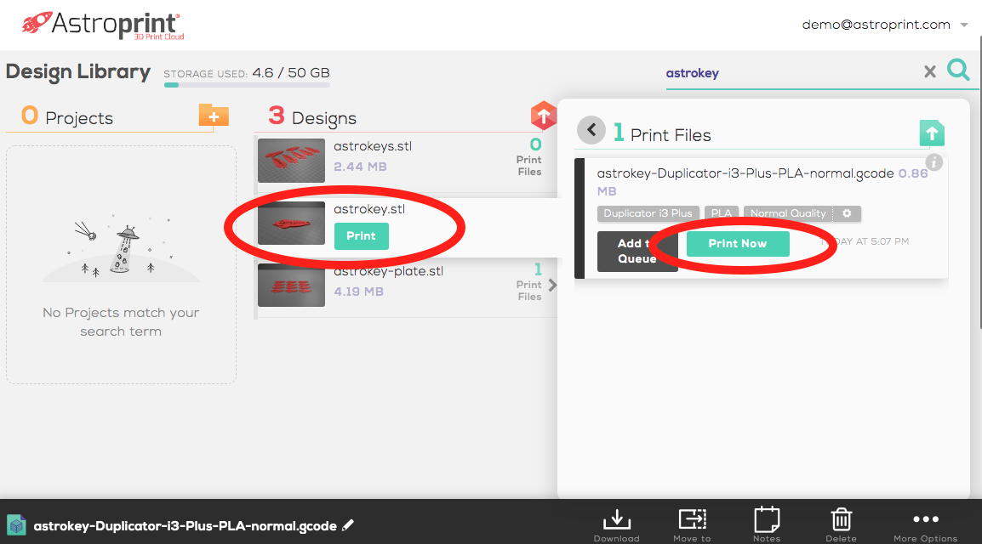Rename gcode file using pencil icon
This screenshot has height=544, width=982.
[347, 526]
